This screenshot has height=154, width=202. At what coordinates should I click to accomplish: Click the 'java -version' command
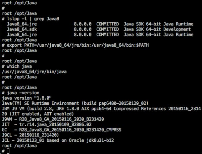tap(23, 93)
